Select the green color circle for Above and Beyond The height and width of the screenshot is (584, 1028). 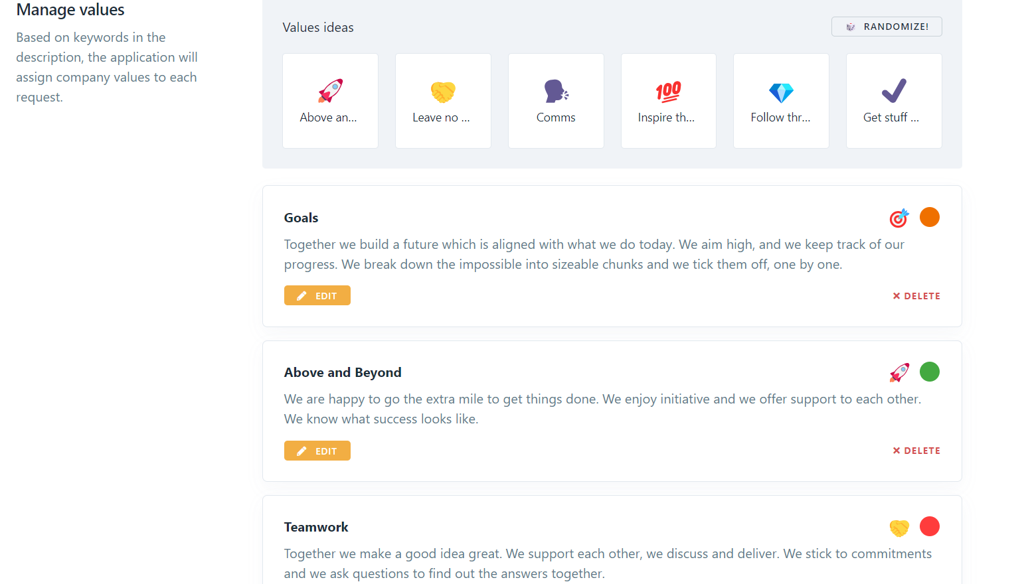tap(930, 372)
